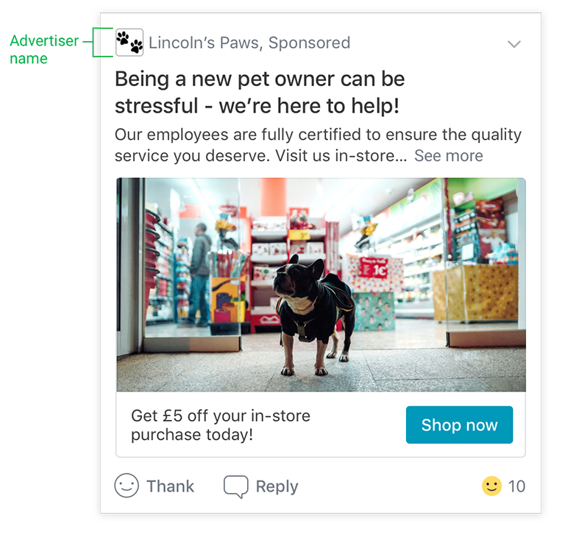The height and width of the screenshot is (549, 565).
Task: Click the offer card beside Shop now
Action: pos(321,425)
